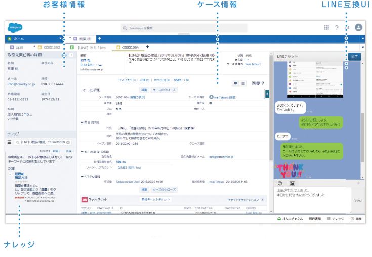Open the help question mark in header
Viewport: 372px width, 257px height.
click(x=337, y=28)
